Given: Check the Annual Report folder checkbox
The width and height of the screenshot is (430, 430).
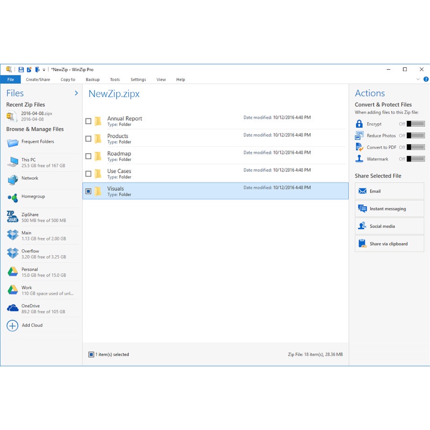Looking at the screenshot, I should click(x=88, y=121).
